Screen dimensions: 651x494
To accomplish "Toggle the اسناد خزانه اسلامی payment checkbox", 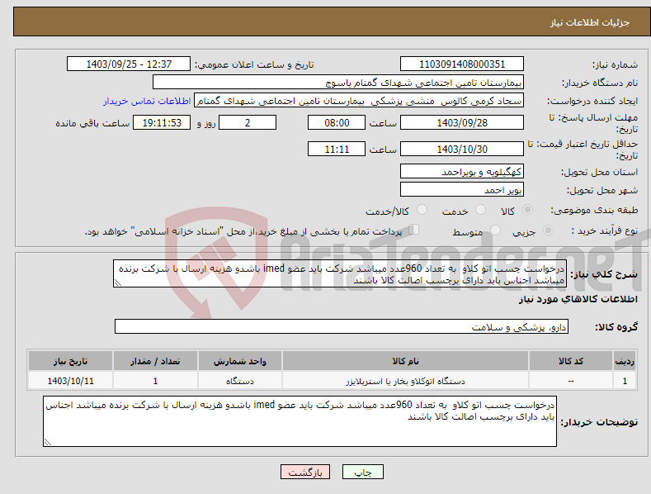I will tap(414, 230).
